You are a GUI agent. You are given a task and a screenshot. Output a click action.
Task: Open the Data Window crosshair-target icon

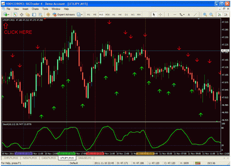click(21, 14)
